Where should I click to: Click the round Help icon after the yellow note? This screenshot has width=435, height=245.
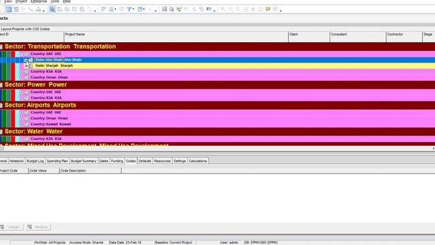coord(275,9)
